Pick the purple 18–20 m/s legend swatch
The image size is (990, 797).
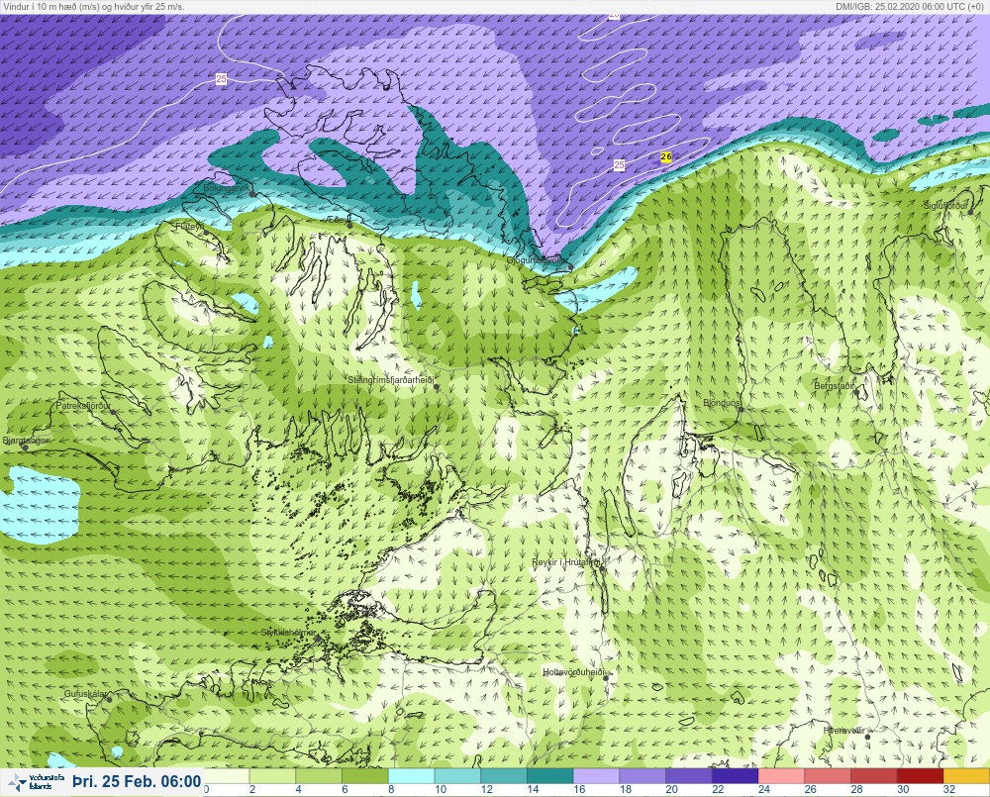643,775
